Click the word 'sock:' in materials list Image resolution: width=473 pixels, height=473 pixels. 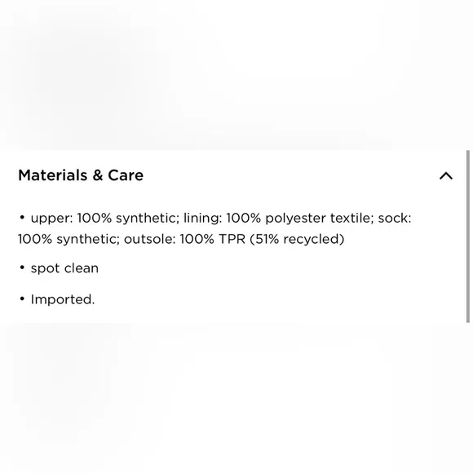coord(395,218)
